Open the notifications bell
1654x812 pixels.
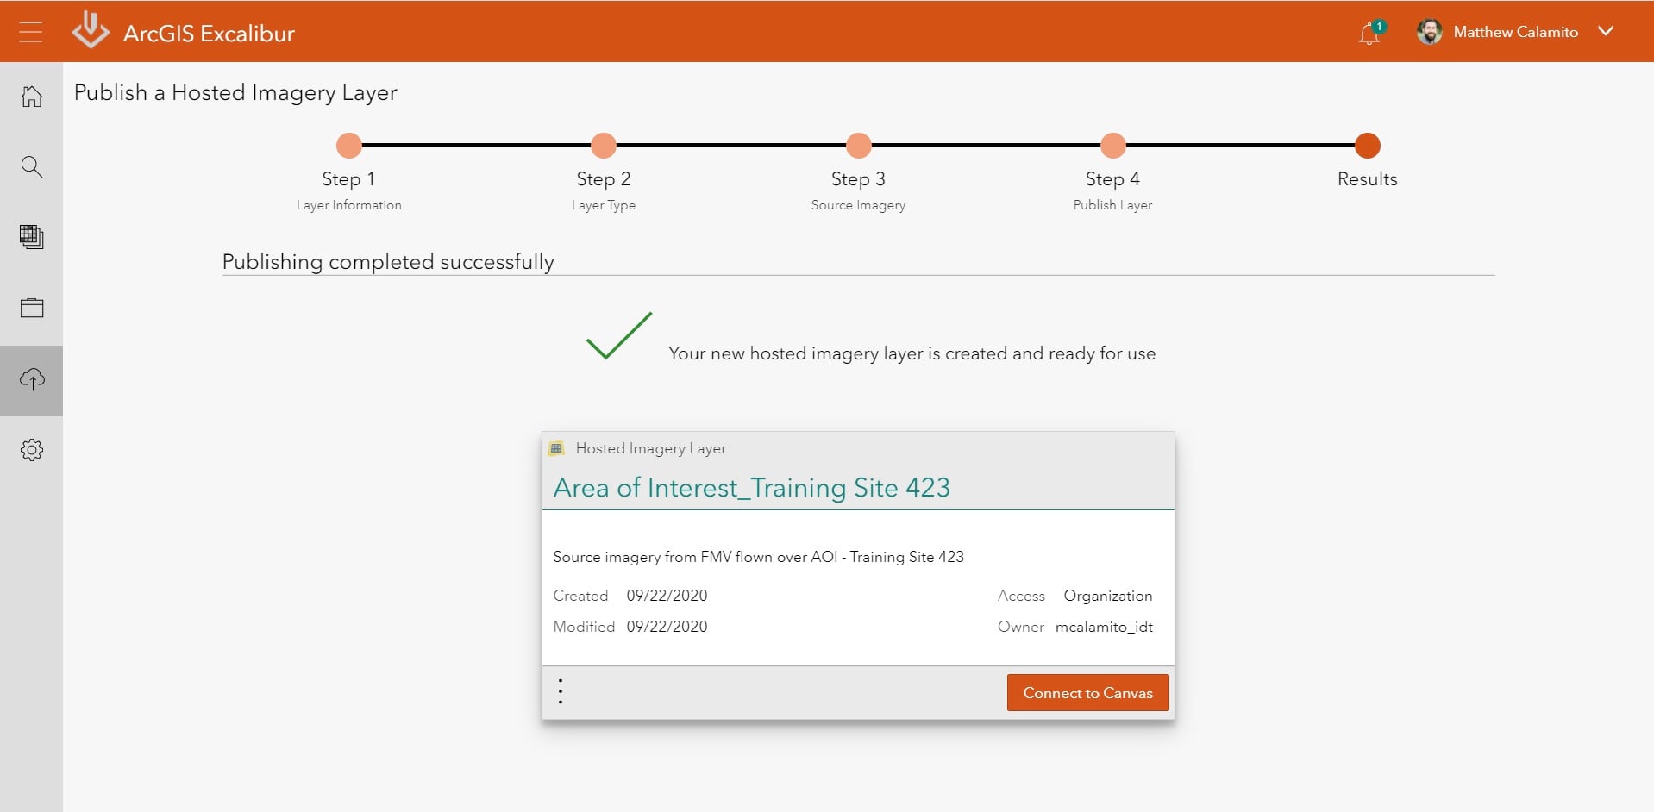coord(1369,33)
